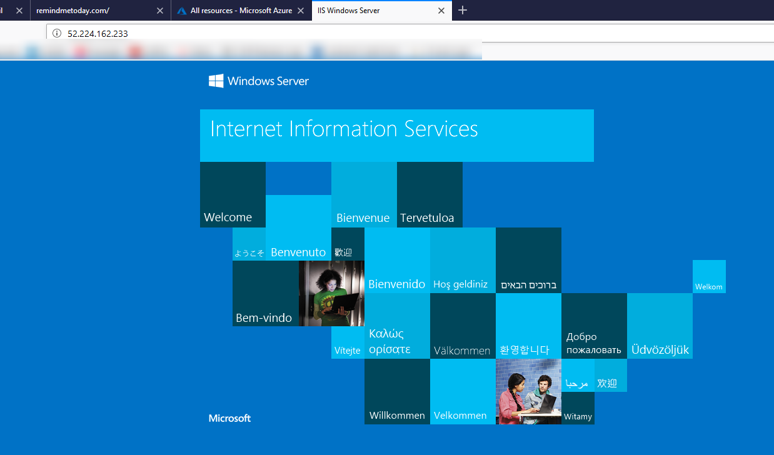Close the All resources Azure tab
The image size is (774, 455).
click(x=301, y=11)
